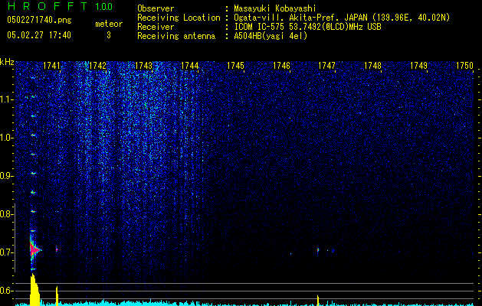
Task: Click the 1744 time marker
Action: (x=190, y=65)
